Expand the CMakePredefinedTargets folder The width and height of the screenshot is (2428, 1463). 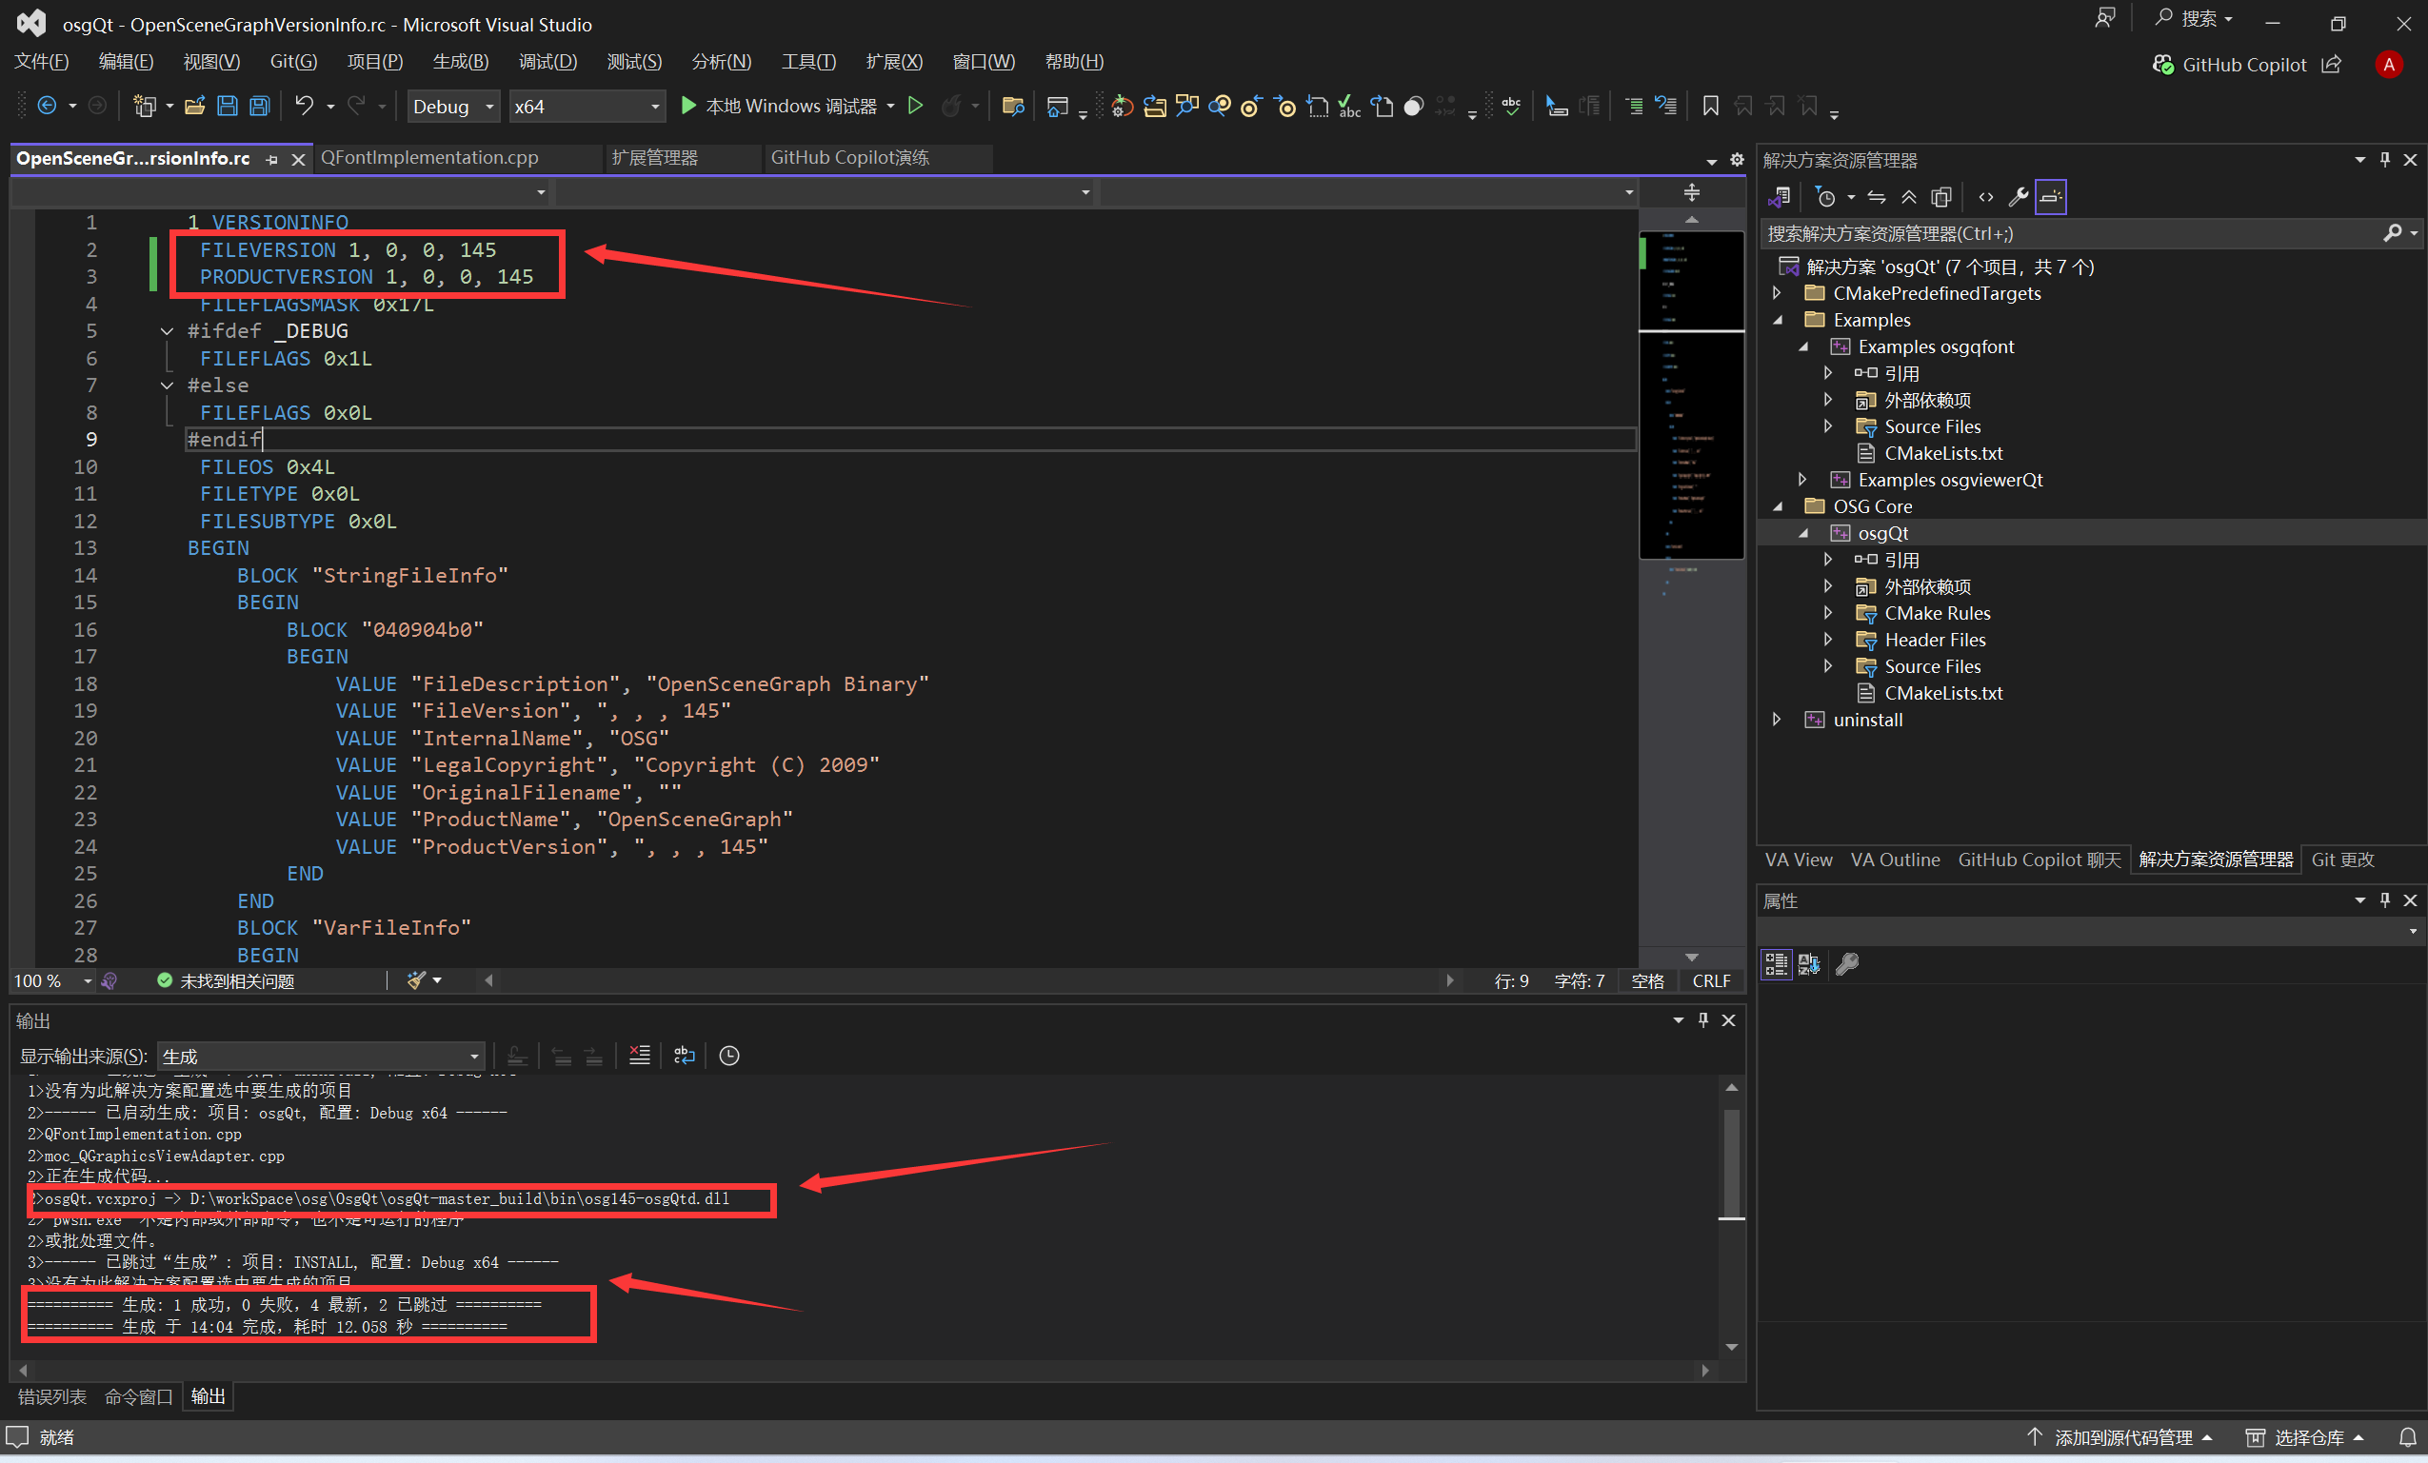coord(1777,292)
